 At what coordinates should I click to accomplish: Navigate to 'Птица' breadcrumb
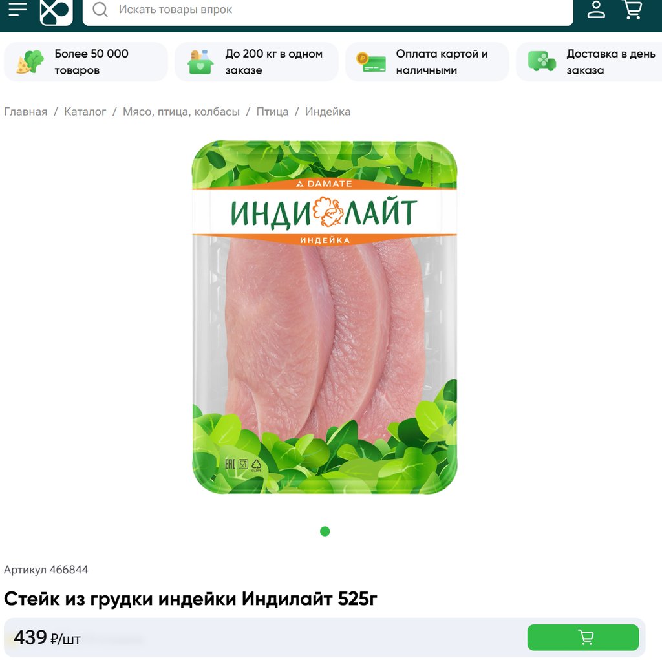point(272,112)
